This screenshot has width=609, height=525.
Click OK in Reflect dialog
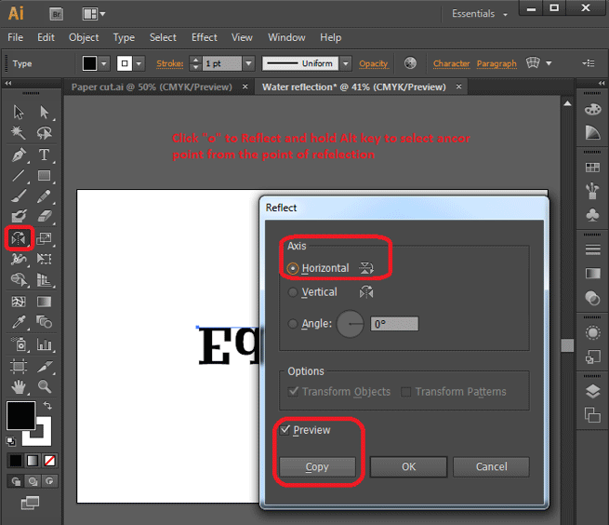[x=408, y=466]
